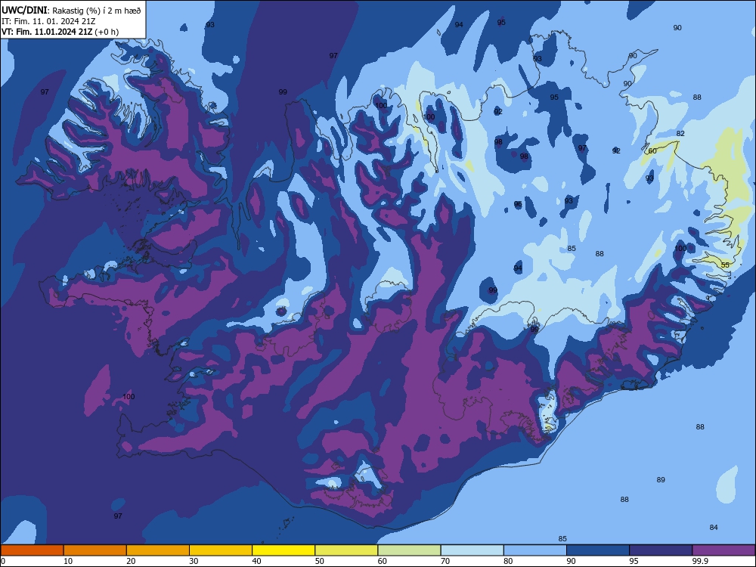Screen dimensions: 756x567
Task: Click the '84' humidity value over the sea
Action: pos(714,528)
